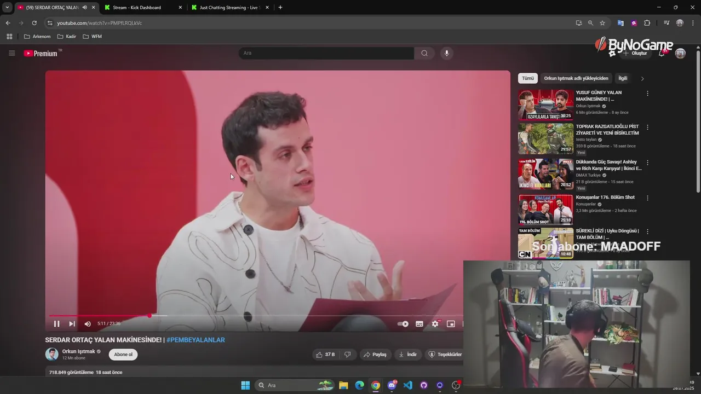The width and height of the screenshot is (701, 394).
Task: Open the Windows Start menu
Action: point(245,385)
